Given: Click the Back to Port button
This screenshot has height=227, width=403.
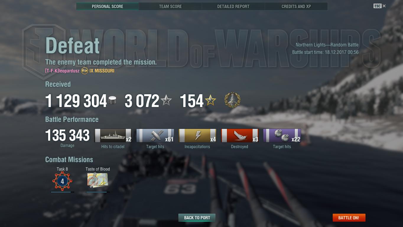Looking at the screenshot, I should pyautogui.click(x=197, y=218).
